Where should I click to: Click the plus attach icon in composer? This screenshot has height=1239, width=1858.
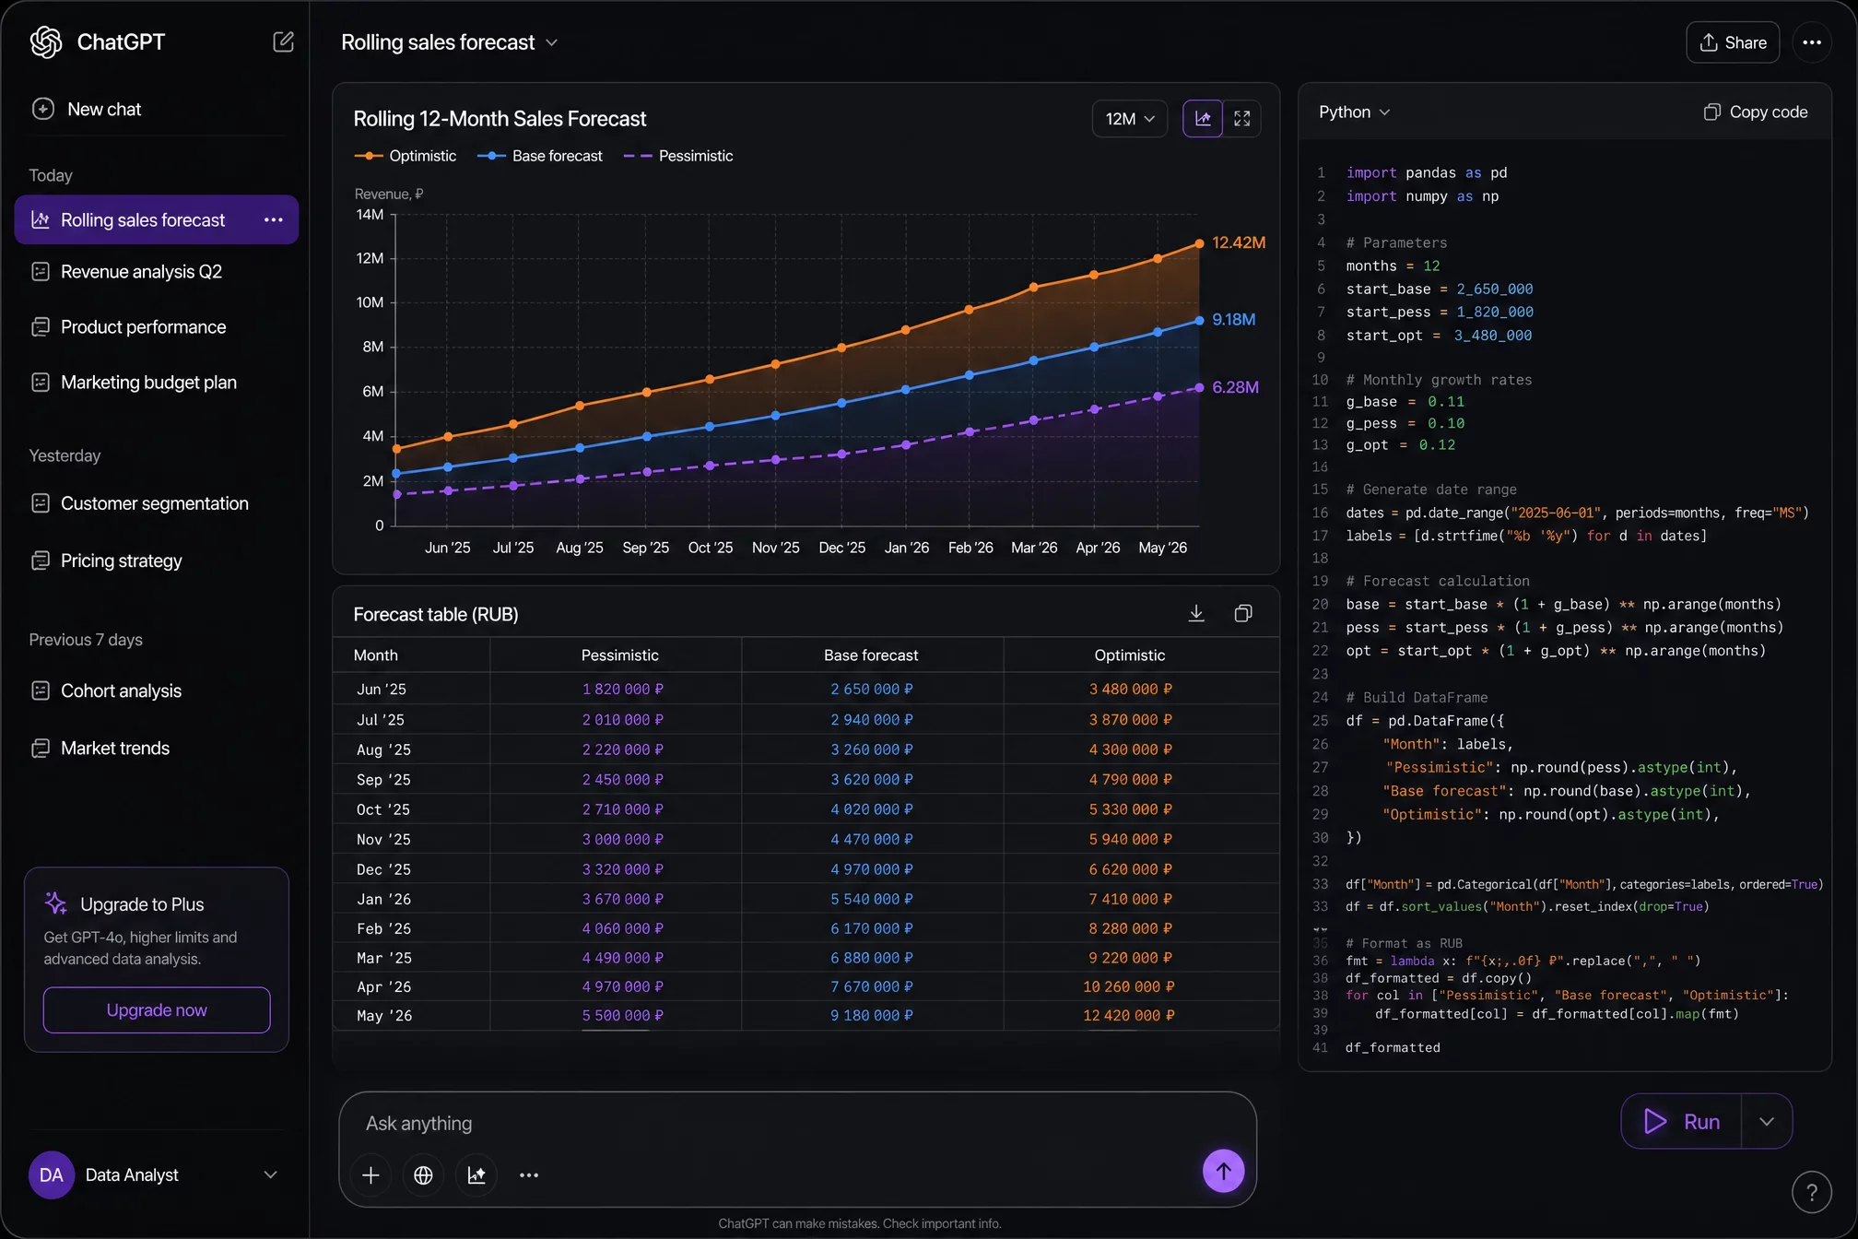pyautogui.click(x=370, y=1174)
